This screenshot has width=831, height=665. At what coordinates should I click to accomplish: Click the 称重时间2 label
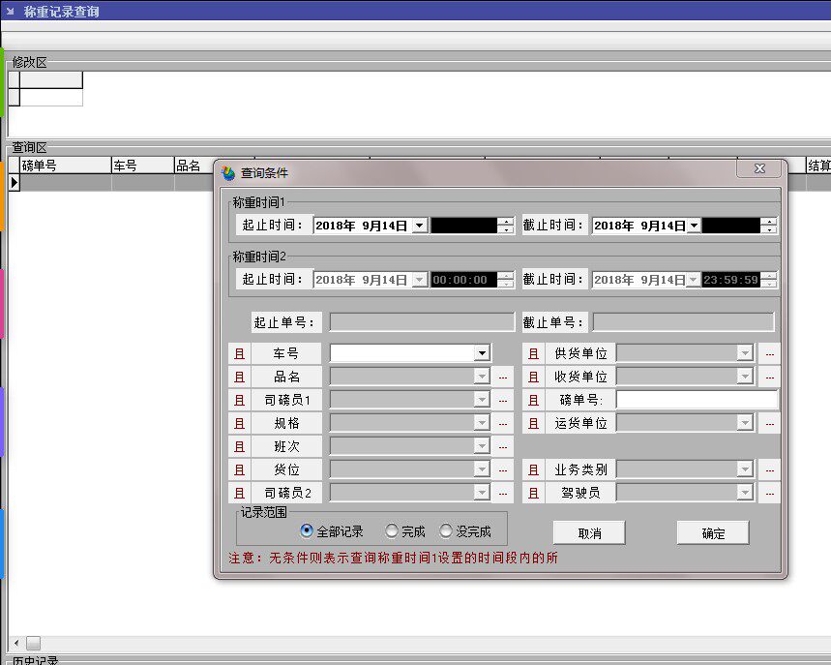[x=259, y=257]
